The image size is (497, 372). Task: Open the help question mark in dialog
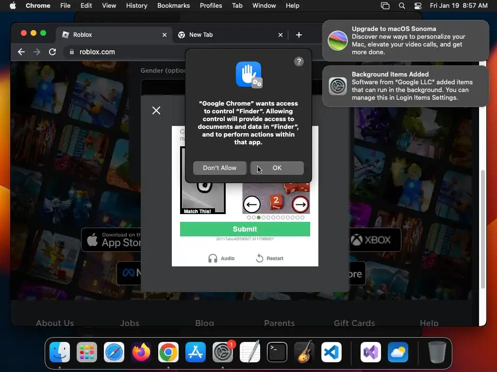298,62
